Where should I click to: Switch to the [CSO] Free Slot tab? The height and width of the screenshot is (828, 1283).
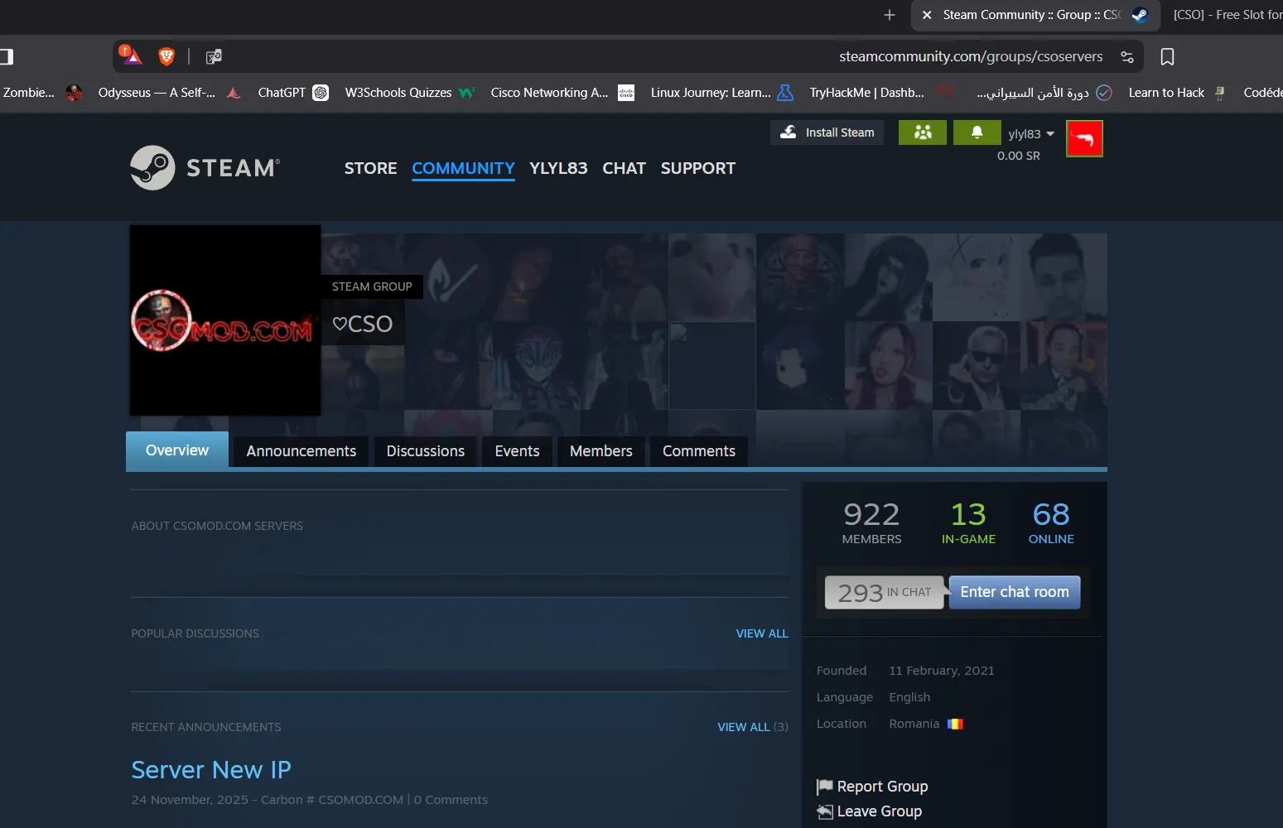(1224, 15)
